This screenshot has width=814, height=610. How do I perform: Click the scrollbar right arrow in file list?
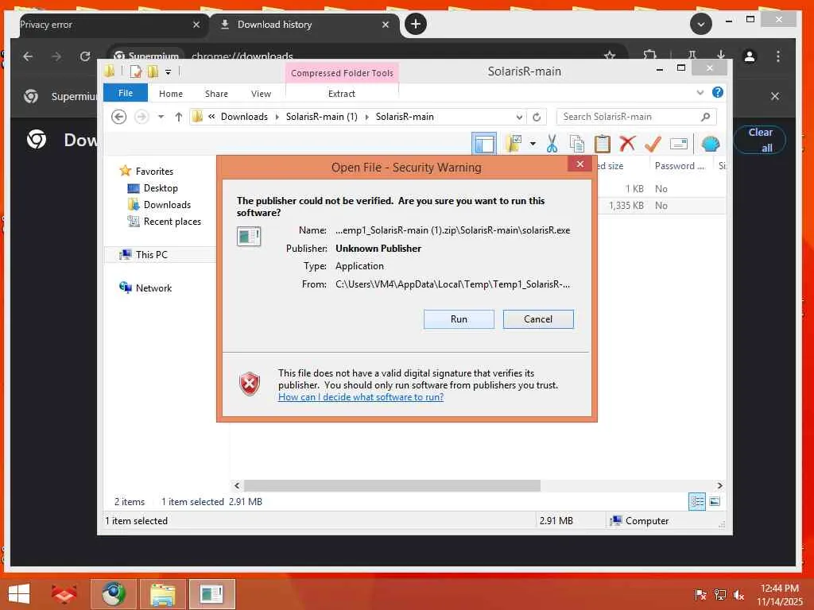coord(719,485)
